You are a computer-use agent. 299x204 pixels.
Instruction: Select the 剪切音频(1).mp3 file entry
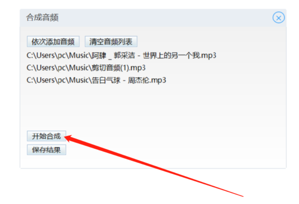86,68
